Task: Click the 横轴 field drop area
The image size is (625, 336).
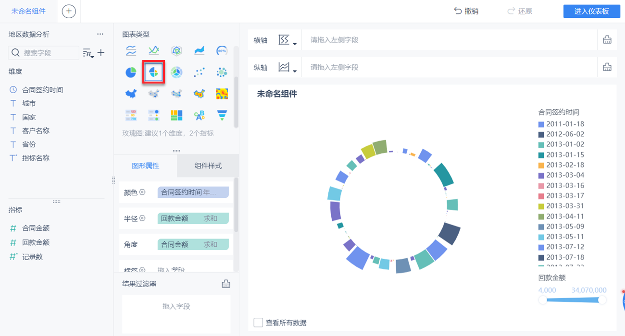Action: [449, 40]
